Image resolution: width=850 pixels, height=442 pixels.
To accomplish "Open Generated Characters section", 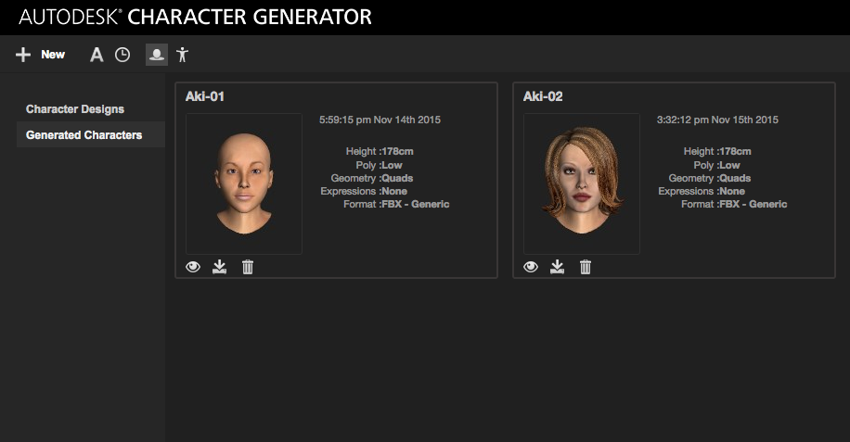I will [91, 134].
